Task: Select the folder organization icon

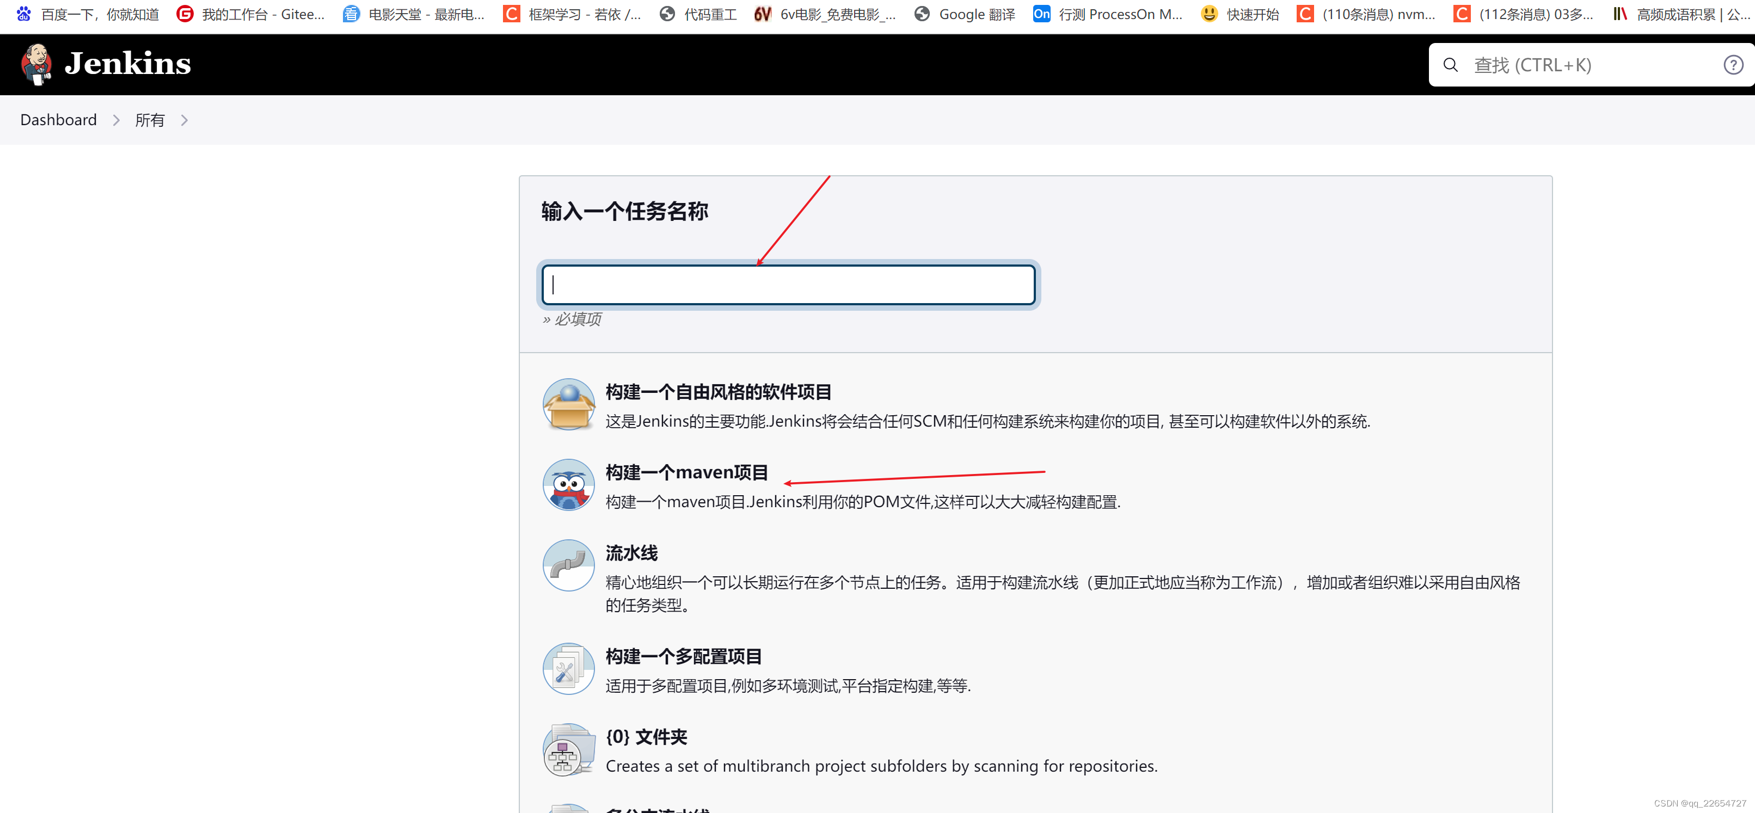Action: pyautogui.click(x=569, y=749)
